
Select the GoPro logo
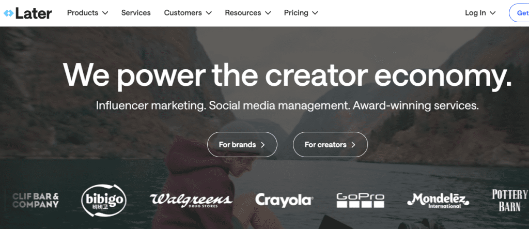[360, 200]
